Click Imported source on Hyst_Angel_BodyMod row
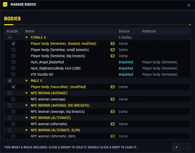195x153 pixels. (x=126, y=62)
